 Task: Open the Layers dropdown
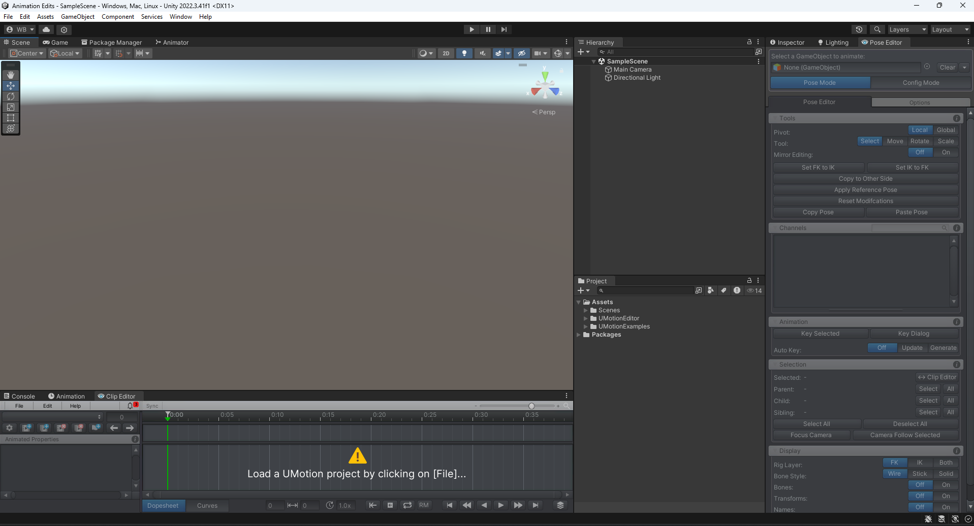(x=907, y=29)
